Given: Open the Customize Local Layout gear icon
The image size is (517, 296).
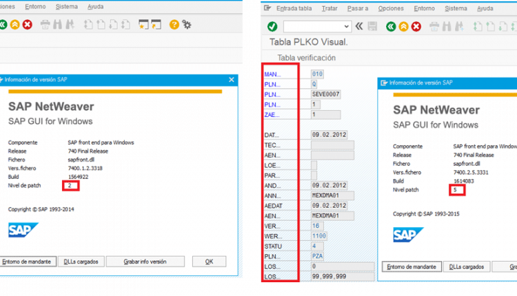Looking at the screenshot, I should coord(187,24).
